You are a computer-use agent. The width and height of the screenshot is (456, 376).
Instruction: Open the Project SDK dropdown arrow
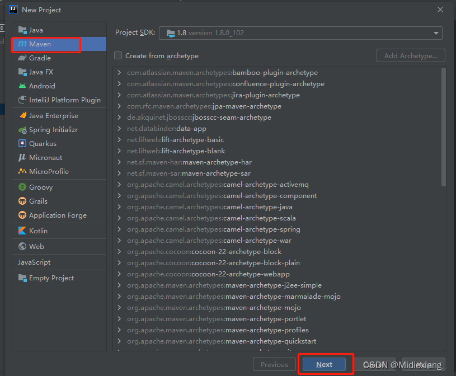(436, 33)
